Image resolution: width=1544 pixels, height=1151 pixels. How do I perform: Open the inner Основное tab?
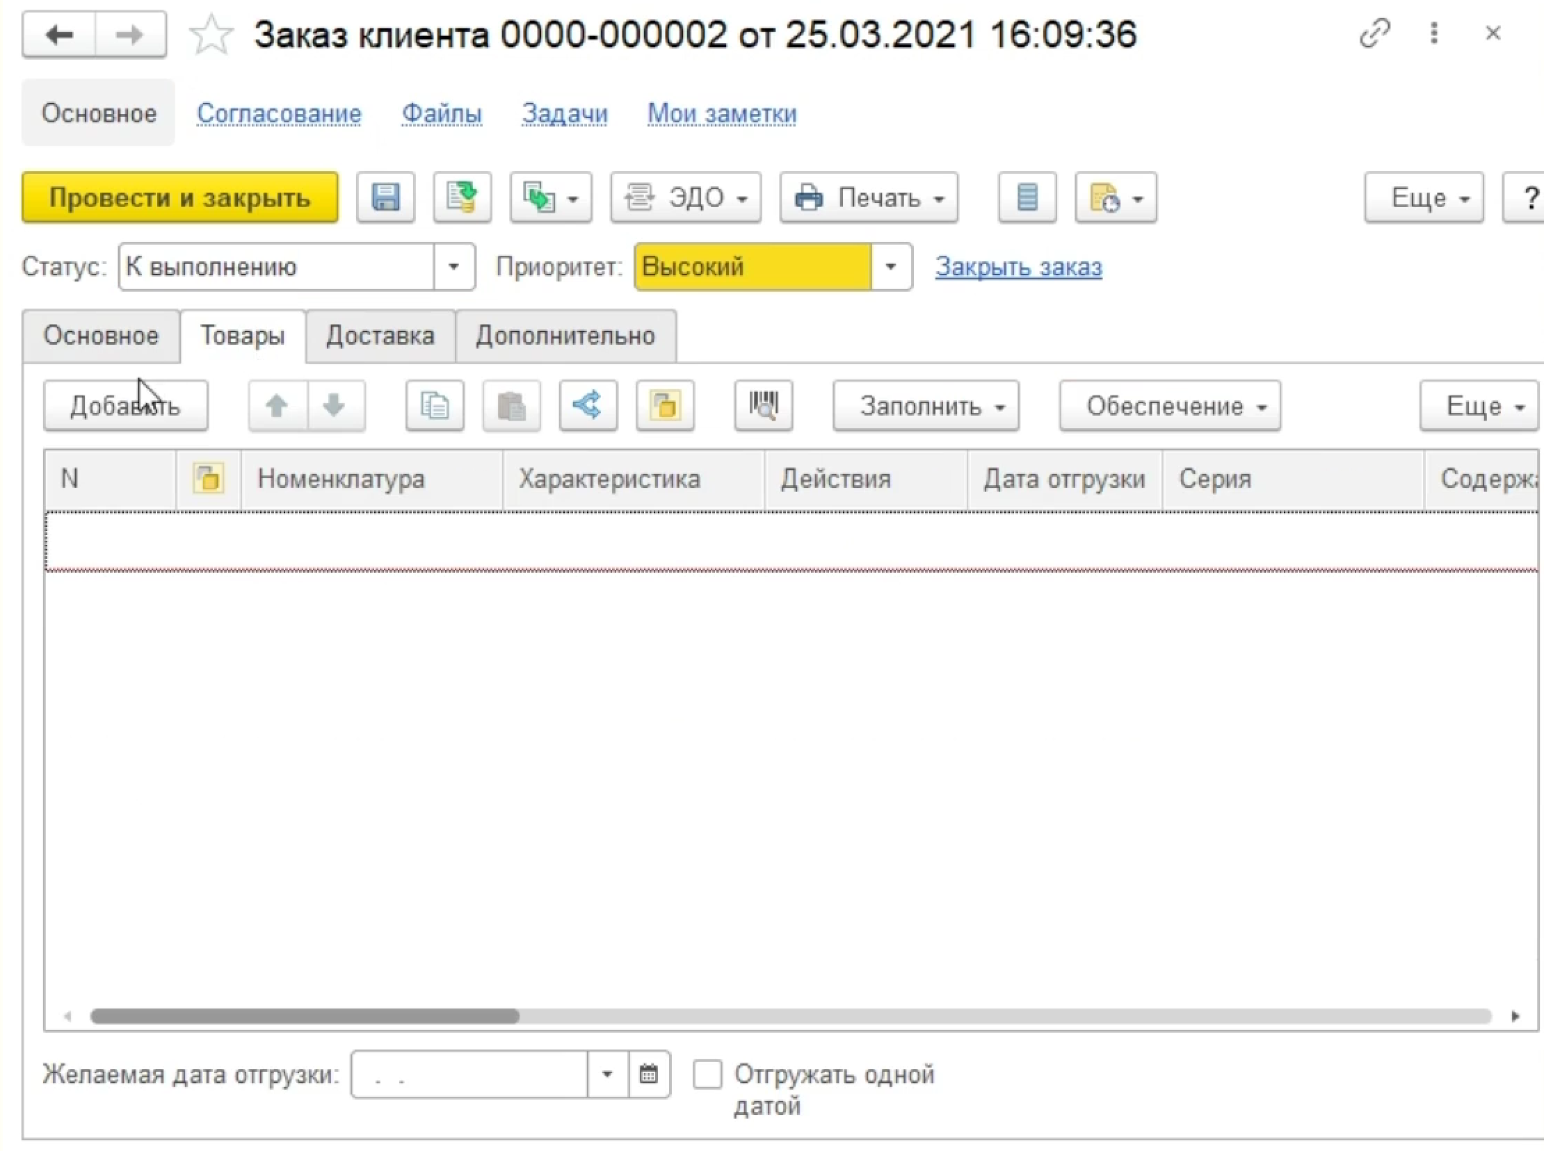101,336
